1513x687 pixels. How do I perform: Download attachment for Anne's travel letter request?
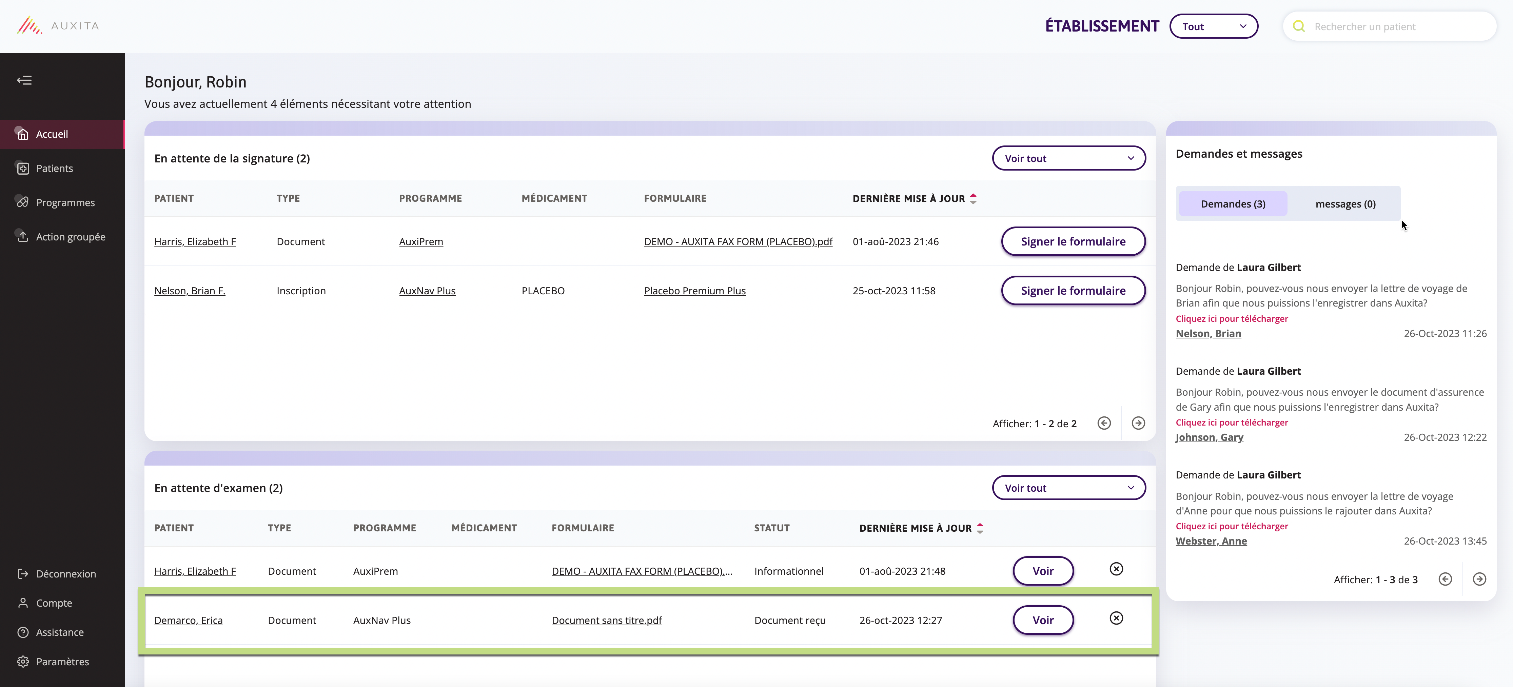pyautogui.click(x=1232, y=527)
